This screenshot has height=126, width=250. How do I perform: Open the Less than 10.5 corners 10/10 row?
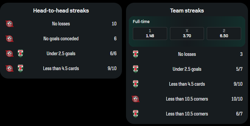pyautogui.click(x=187, y=99)
